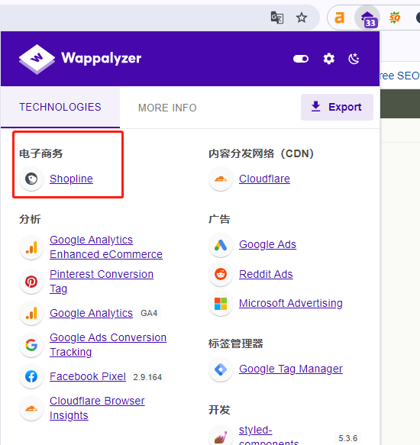Open the Shopline link
Viewport: 420px width, 445px height.
[x=71, y=179]
